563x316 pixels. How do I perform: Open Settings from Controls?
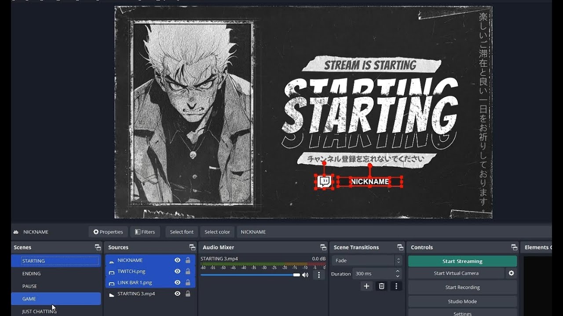462,313
